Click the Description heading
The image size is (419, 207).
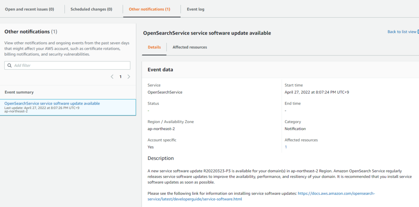(x=161, y=158)
